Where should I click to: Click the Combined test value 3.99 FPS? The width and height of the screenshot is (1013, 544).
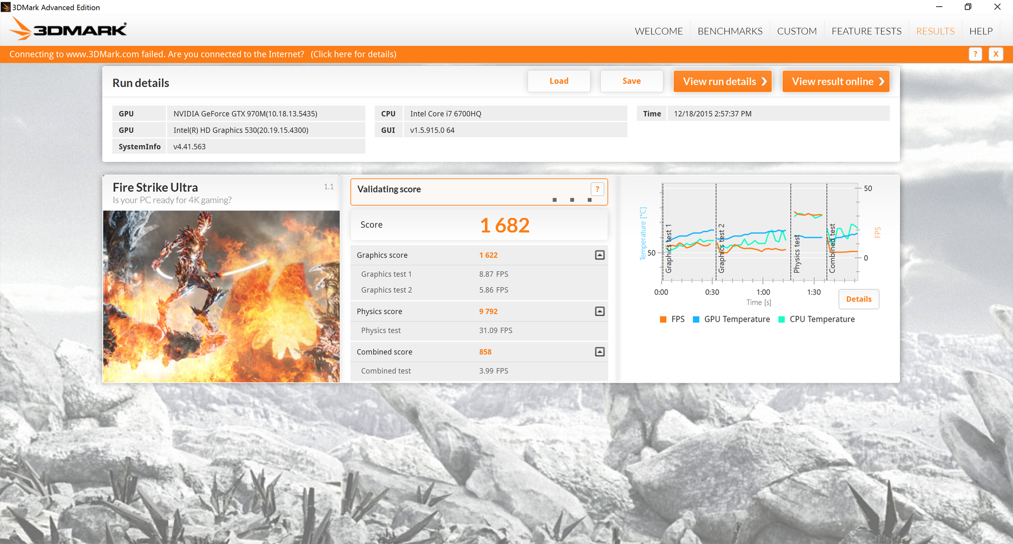point(494,371)
